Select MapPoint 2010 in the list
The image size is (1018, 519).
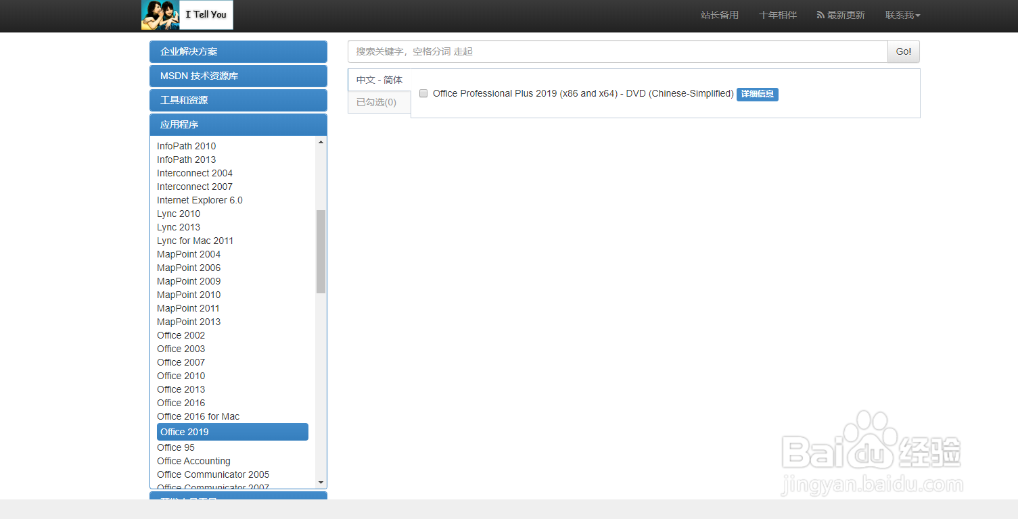(x=189, y=295)
